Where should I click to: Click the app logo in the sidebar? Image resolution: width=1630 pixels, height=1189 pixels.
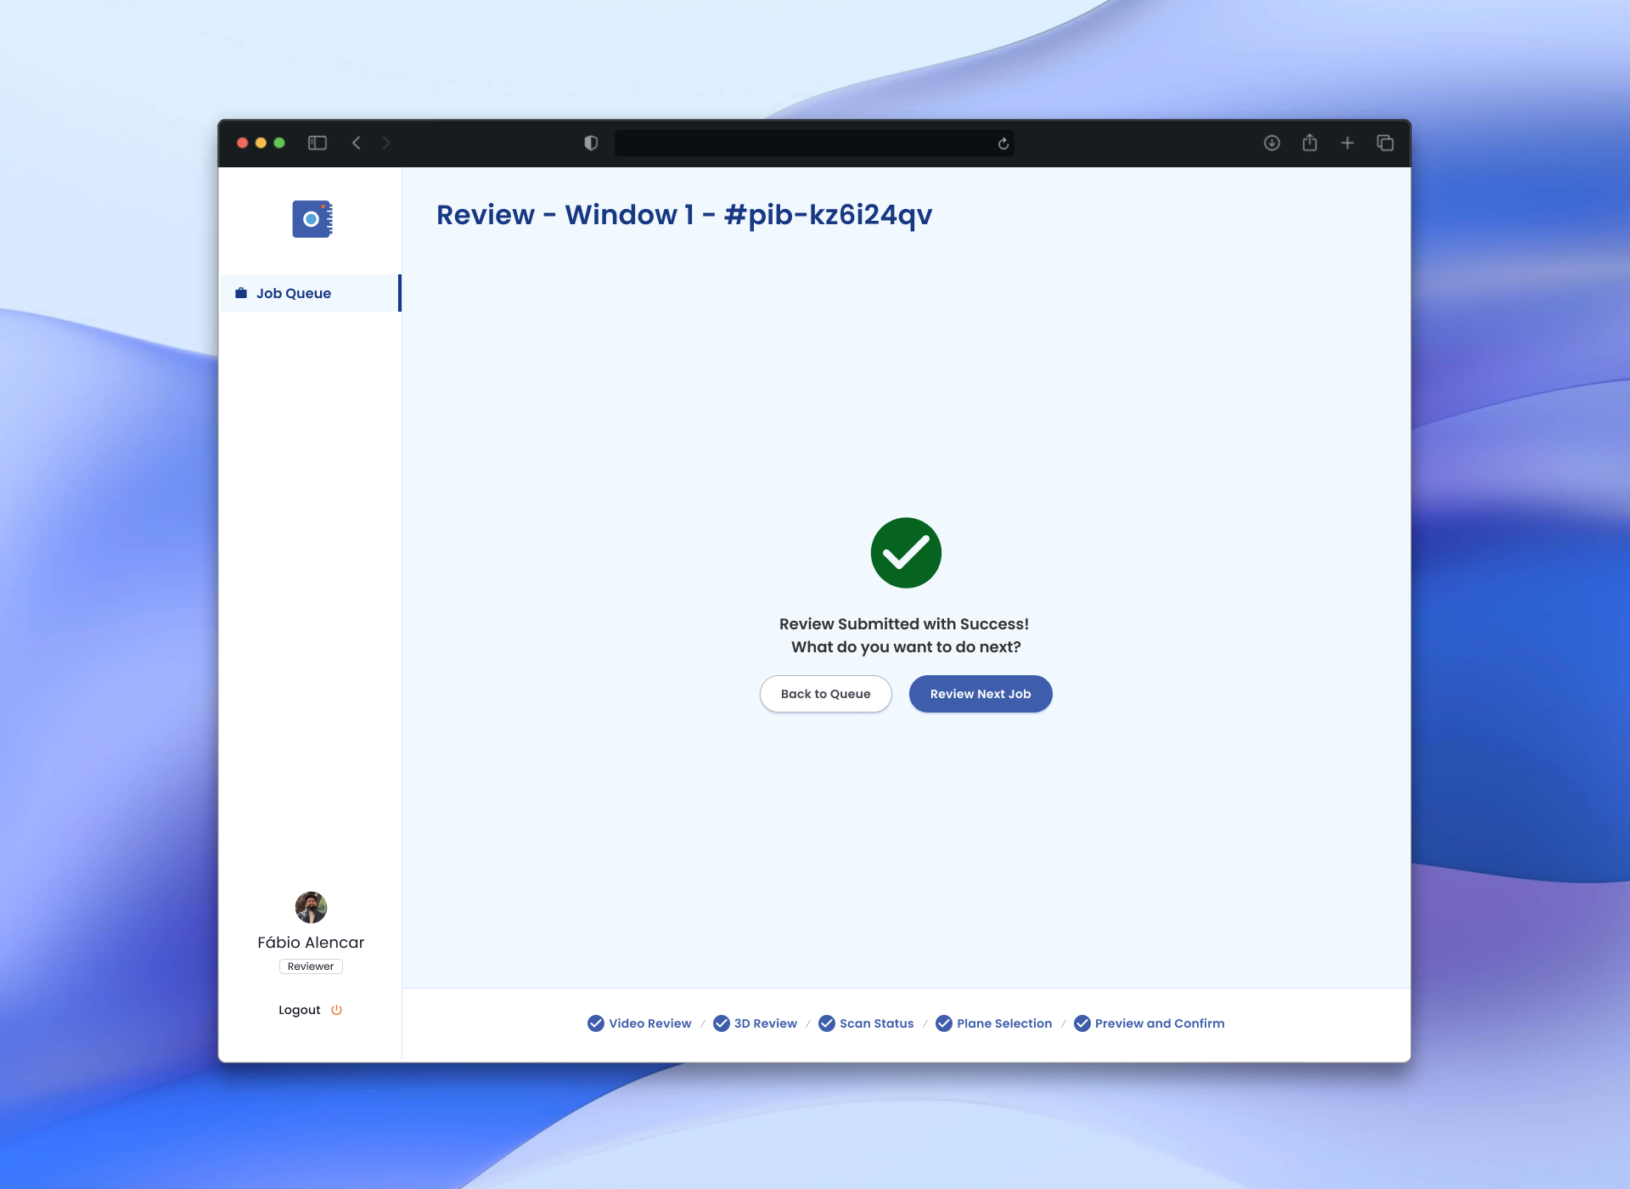[312, 219]
